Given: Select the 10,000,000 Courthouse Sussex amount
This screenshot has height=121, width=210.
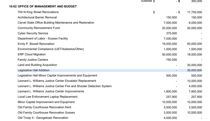Looking at the screenshot, I should 195,113.
